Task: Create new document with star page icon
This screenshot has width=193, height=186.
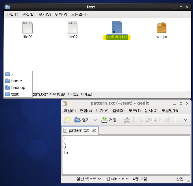Action: (x=67, y=120)
